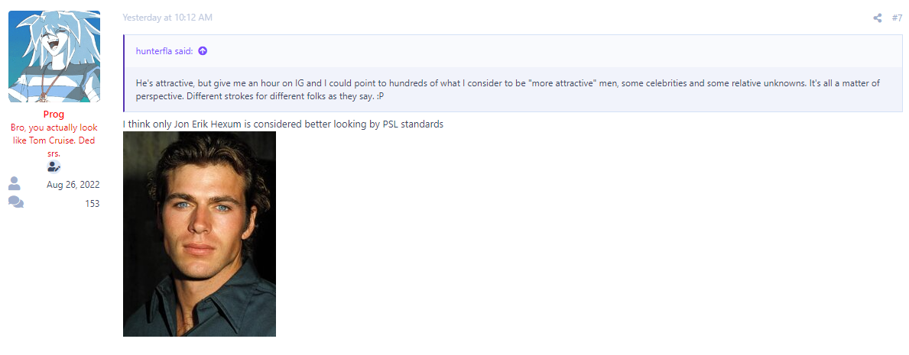Open Prog's anime avatar image
Screen dimensions: 909x355
pos(54,56)
